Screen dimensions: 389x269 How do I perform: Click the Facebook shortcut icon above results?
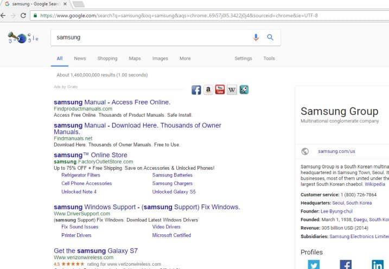pos(196,89)
